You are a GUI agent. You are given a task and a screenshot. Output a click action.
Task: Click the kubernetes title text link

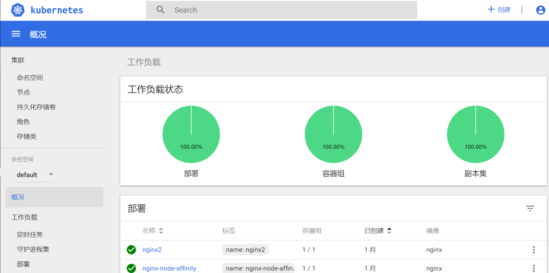(x=57, y=10)
